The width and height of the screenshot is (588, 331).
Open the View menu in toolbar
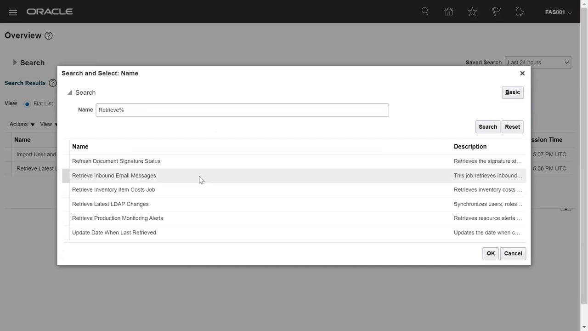(49, 124)
